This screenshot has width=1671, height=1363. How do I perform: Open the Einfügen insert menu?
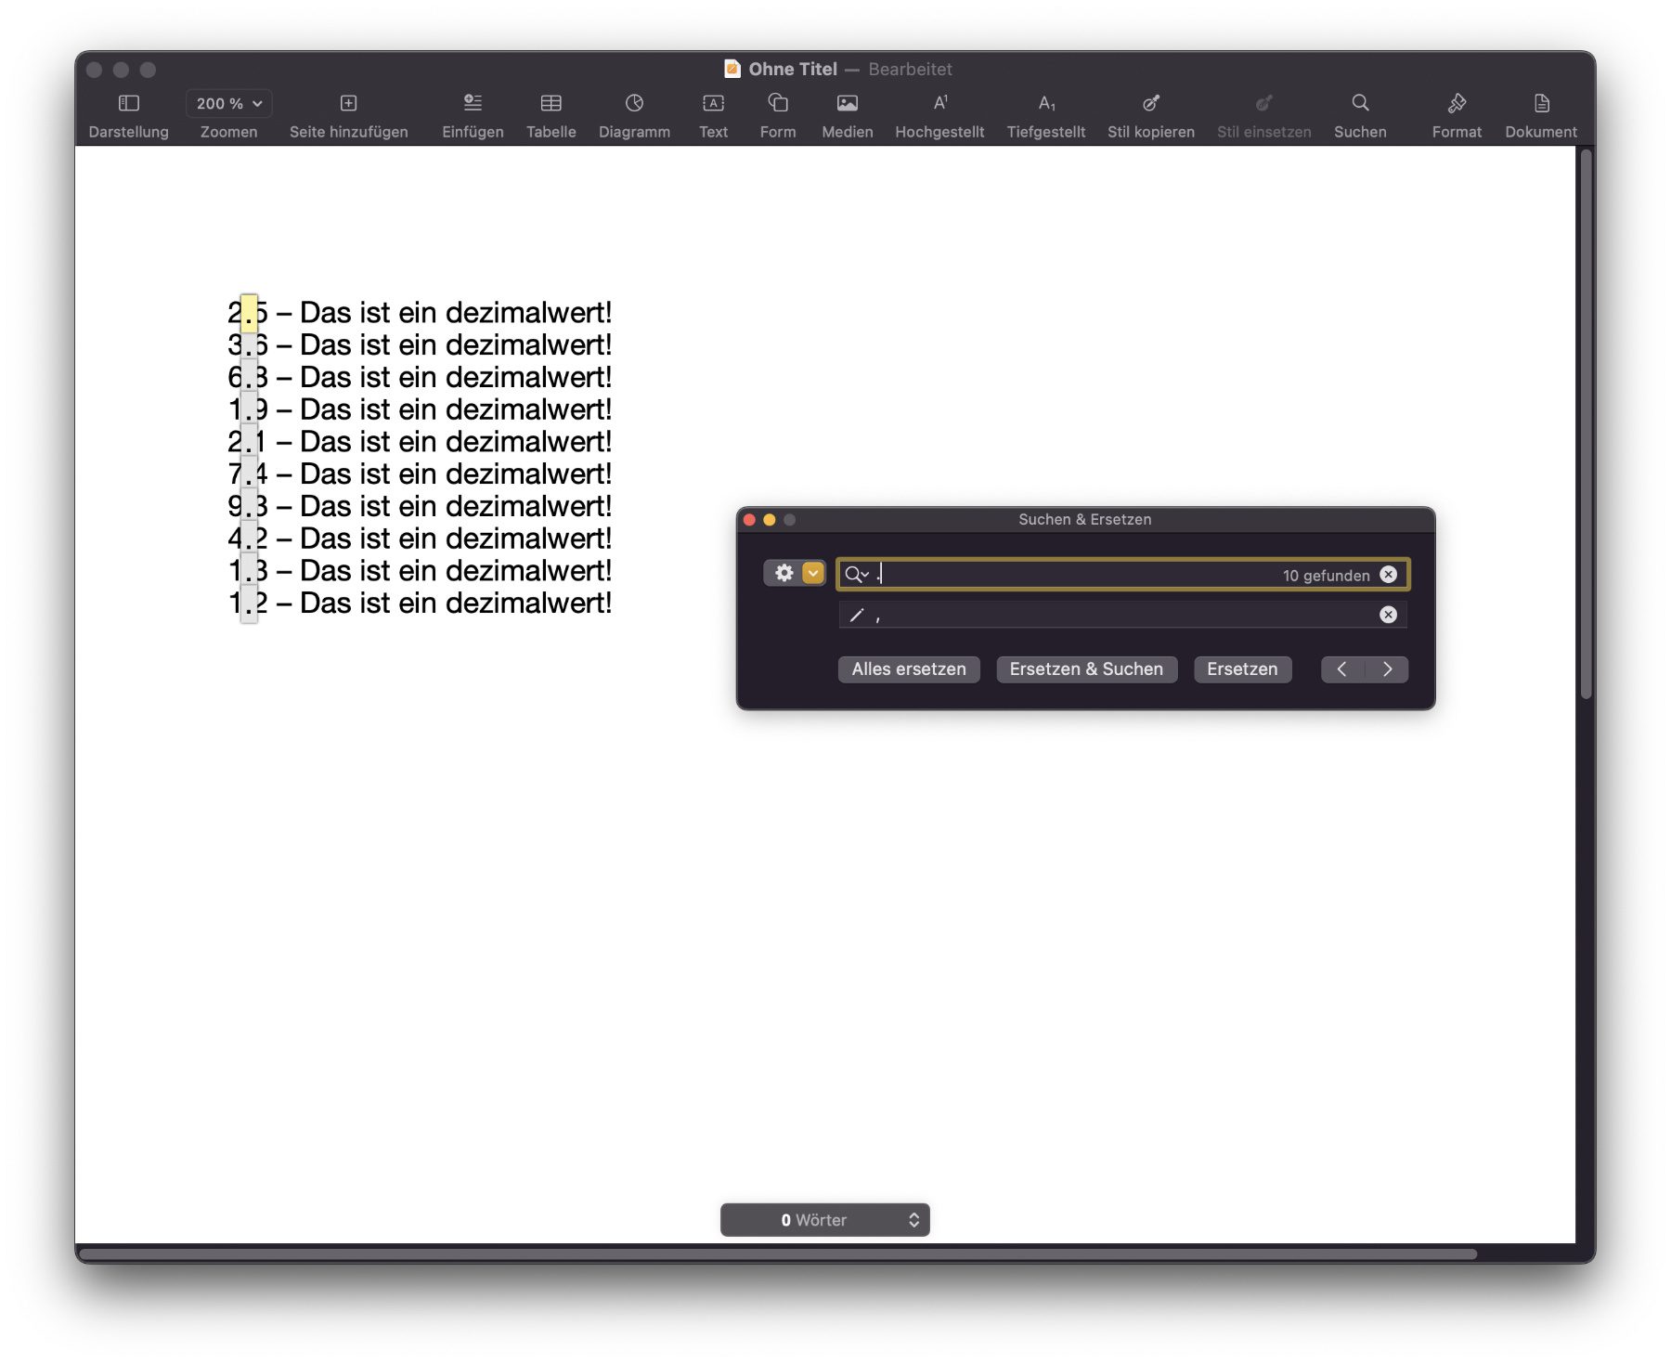[473, 115]
